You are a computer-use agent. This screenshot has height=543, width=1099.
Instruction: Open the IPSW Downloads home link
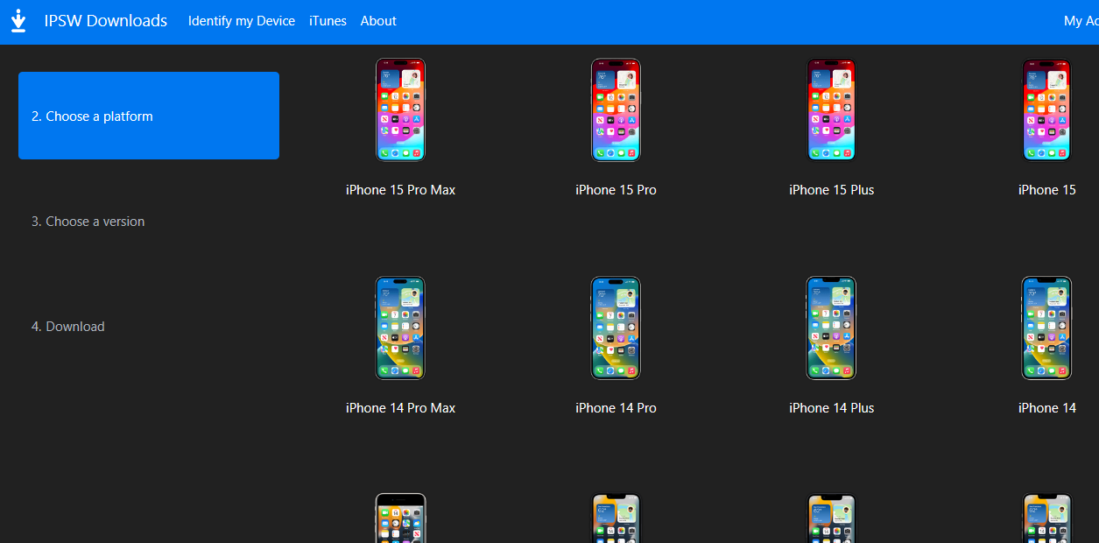click(106, 21)
